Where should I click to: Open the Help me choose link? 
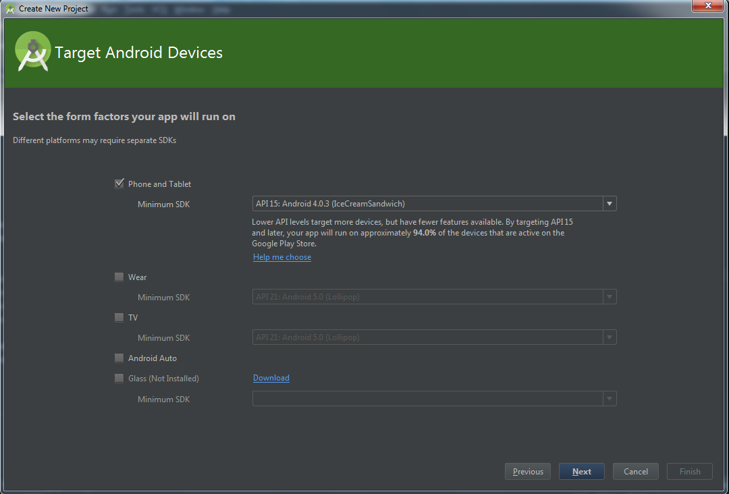tap(282, 257)
